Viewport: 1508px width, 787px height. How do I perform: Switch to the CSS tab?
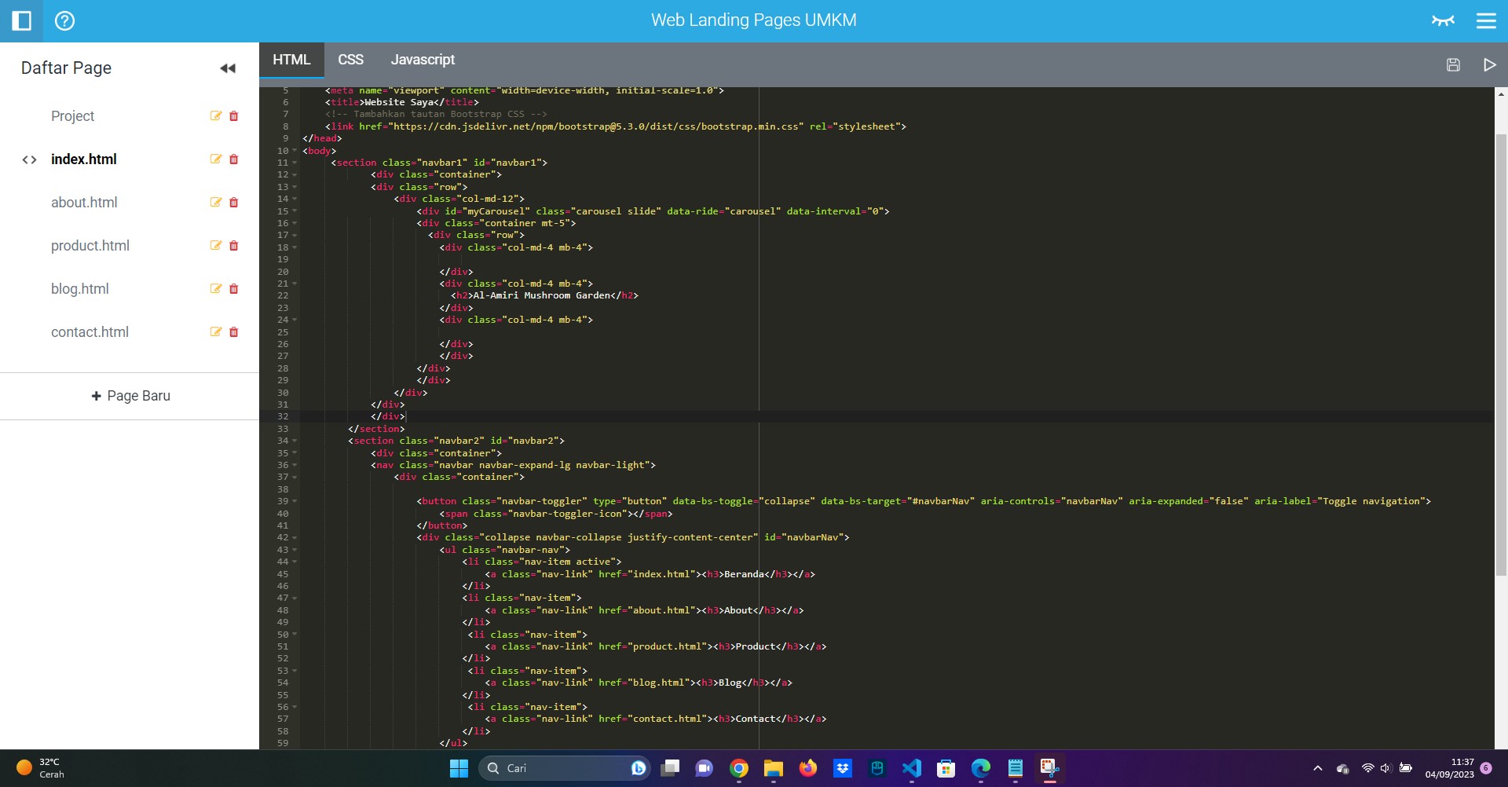point(350,60)
